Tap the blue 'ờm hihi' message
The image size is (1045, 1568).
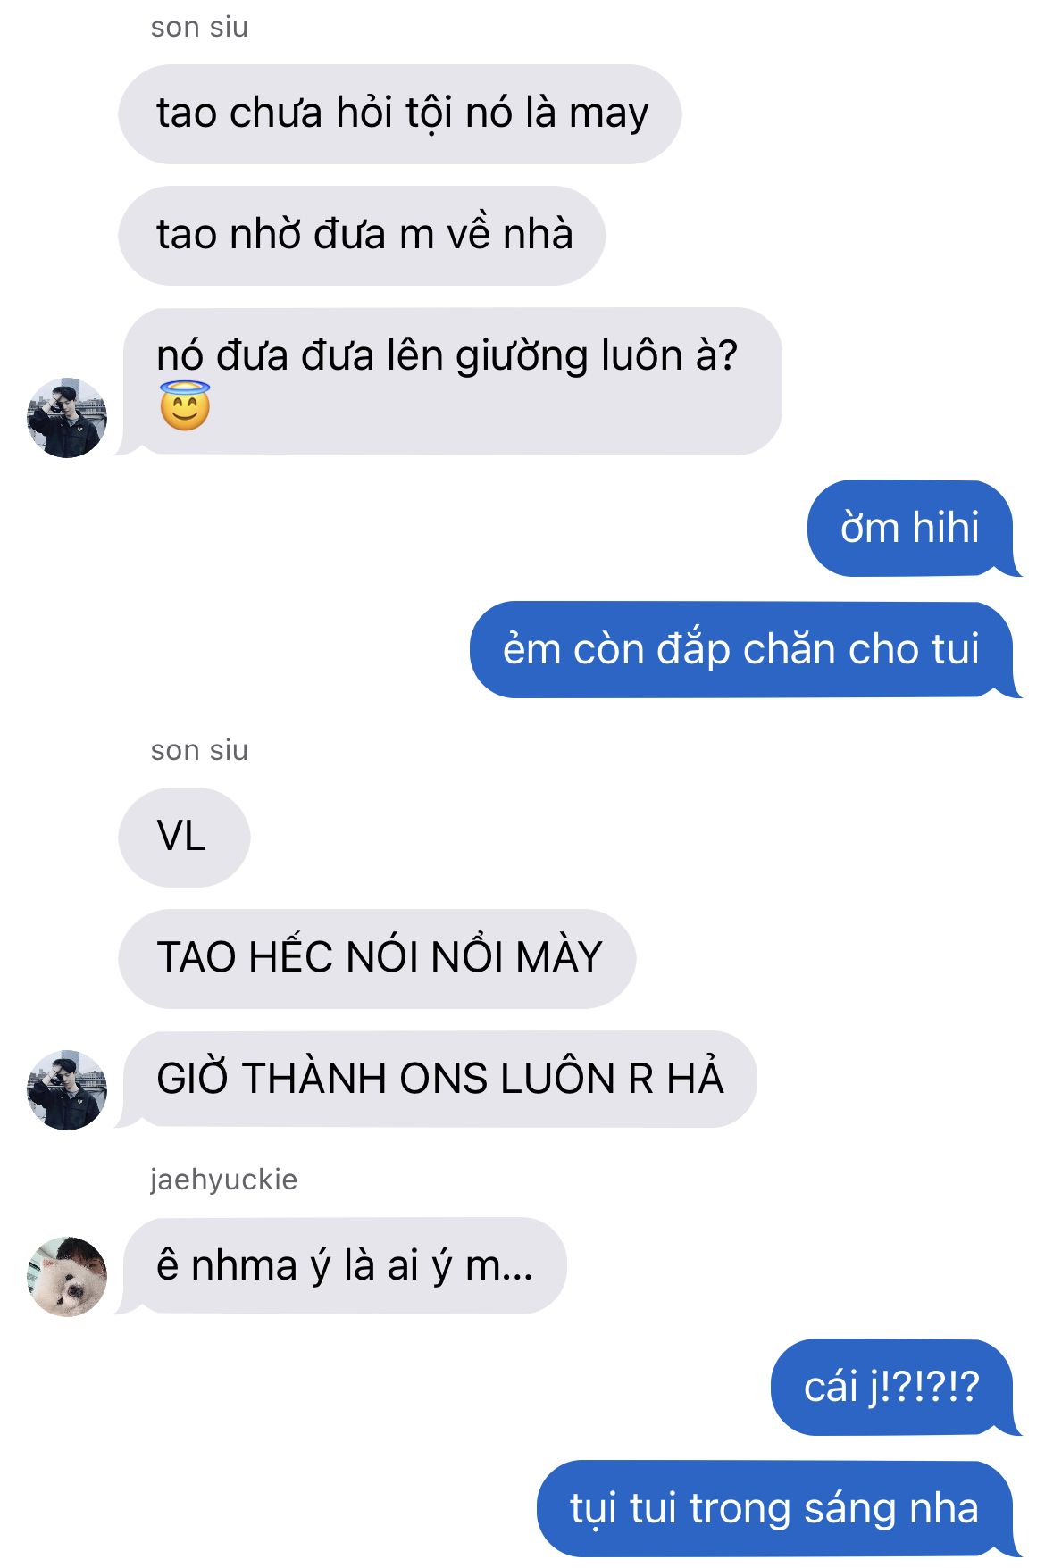pyautogui.click(x=911, y=528)
